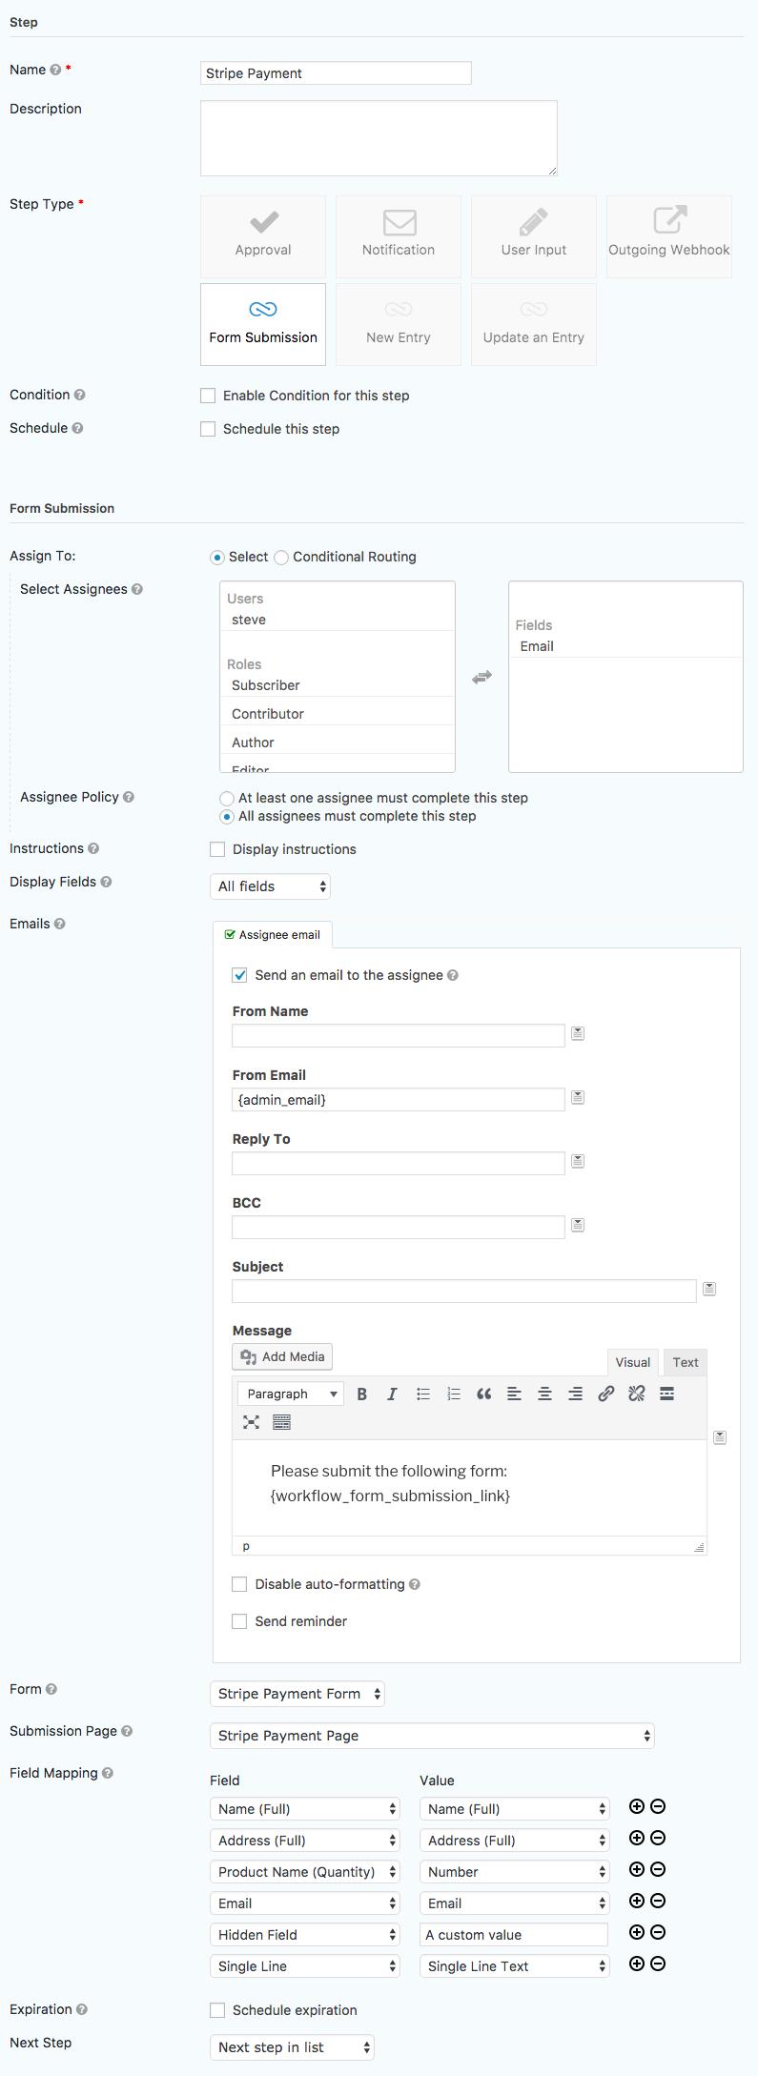Viewport: 758px width, 2076px height.
Task: Open the Submission Page dropdown
Action: 432,1736
